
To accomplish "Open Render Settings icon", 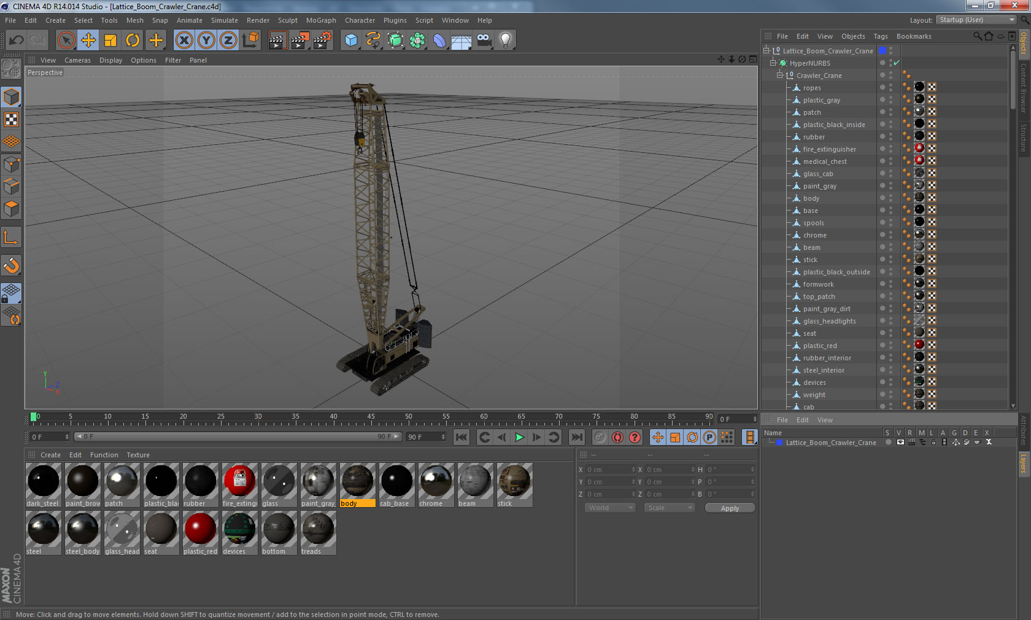I will point(322,41).
